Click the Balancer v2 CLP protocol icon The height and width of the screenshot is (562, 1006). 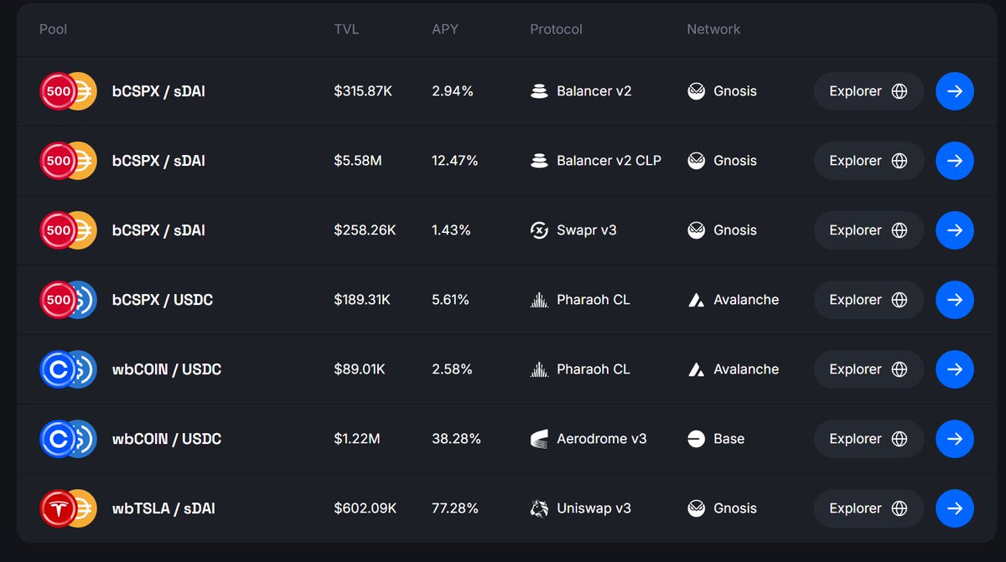tap(540, 161)
